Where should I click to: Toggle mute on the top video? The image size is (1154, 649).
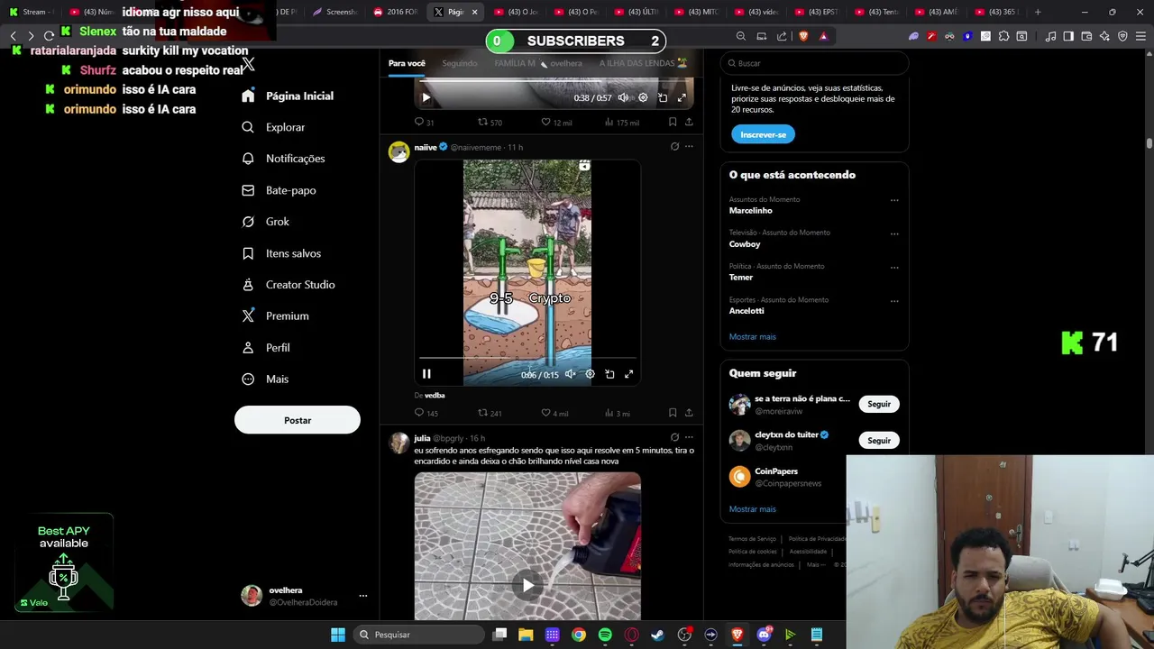(x=623, y=97)
